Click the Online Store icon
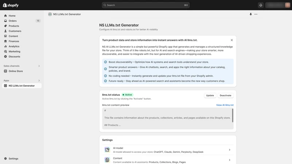This screenshot has width=292, height=164. coord(5,71)
